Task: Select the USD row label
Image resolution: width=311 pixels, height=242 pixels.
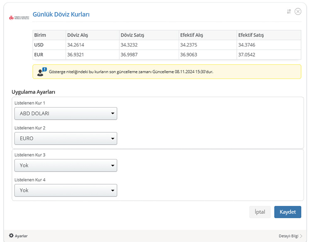Action: pyautogui.click(x=39, y=45)
